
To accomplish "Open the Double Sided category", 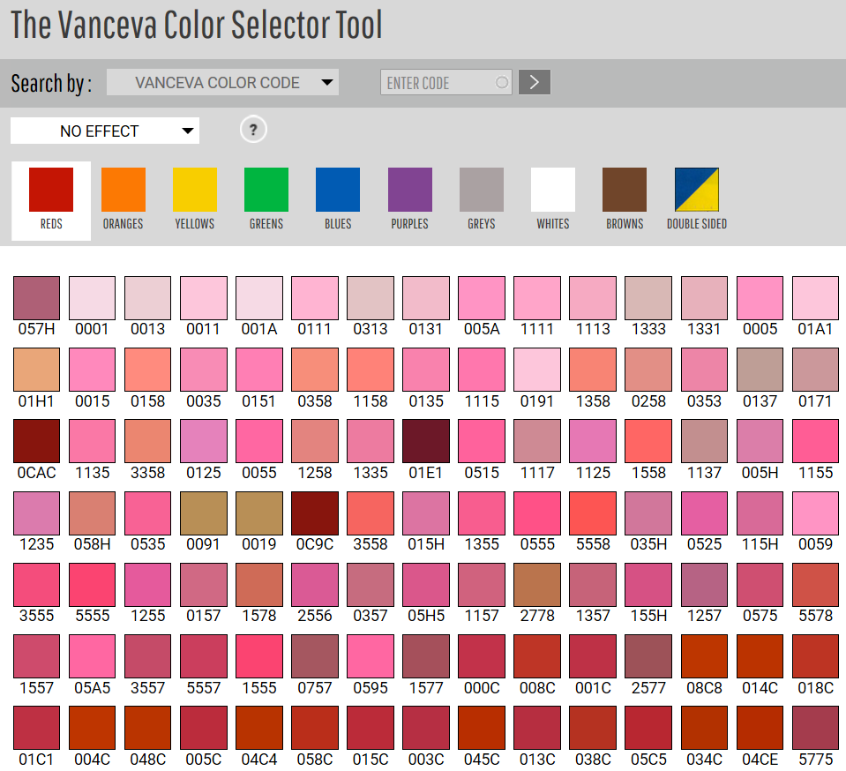I will [x=697, y=199].
